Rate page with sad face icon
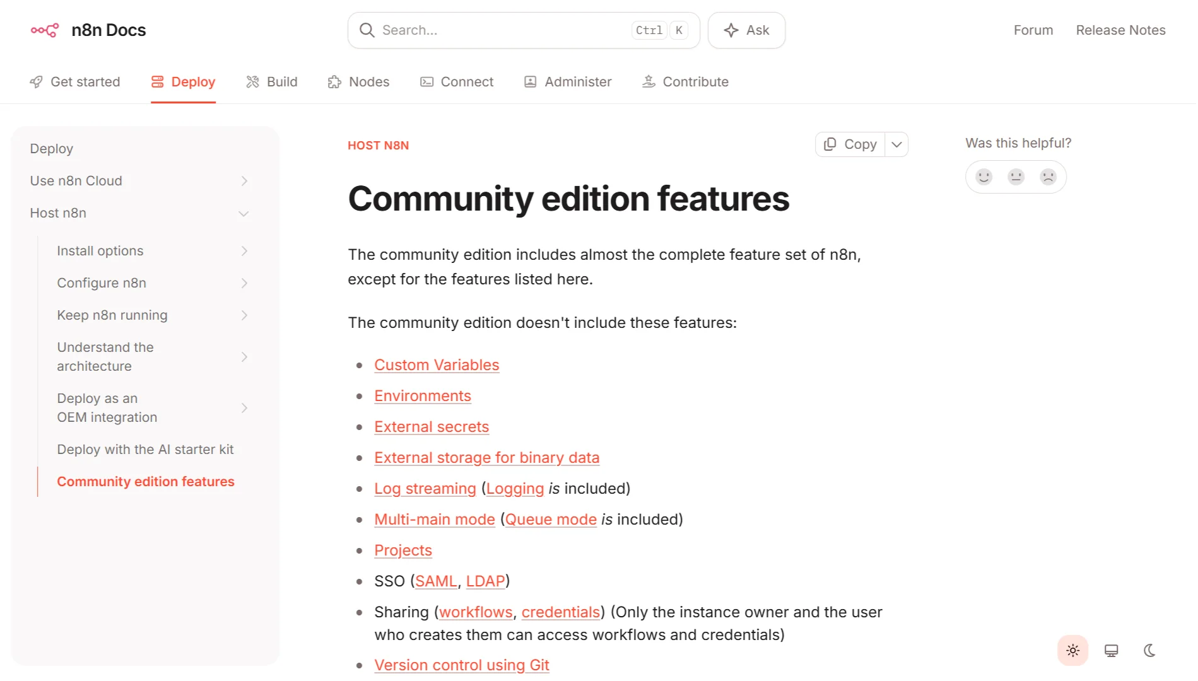The image size is (1198, 681). 1048,177
